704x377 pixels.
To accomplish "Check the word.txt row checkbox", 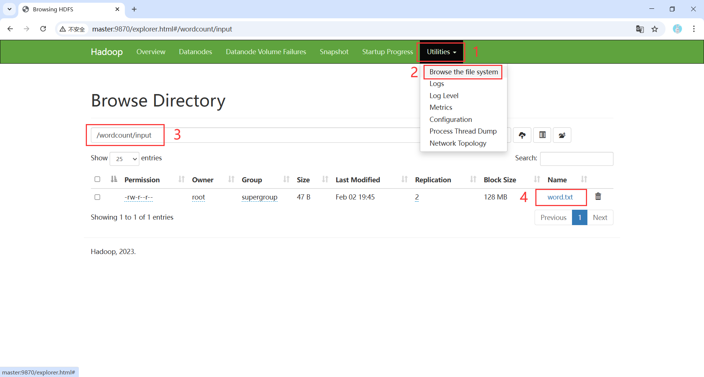I will click(97, 197).
